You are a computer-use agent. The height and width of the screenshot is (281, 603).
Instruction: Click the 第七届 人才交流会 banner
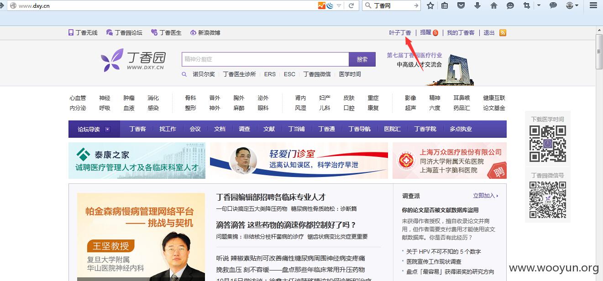click(x=431, y=68)
